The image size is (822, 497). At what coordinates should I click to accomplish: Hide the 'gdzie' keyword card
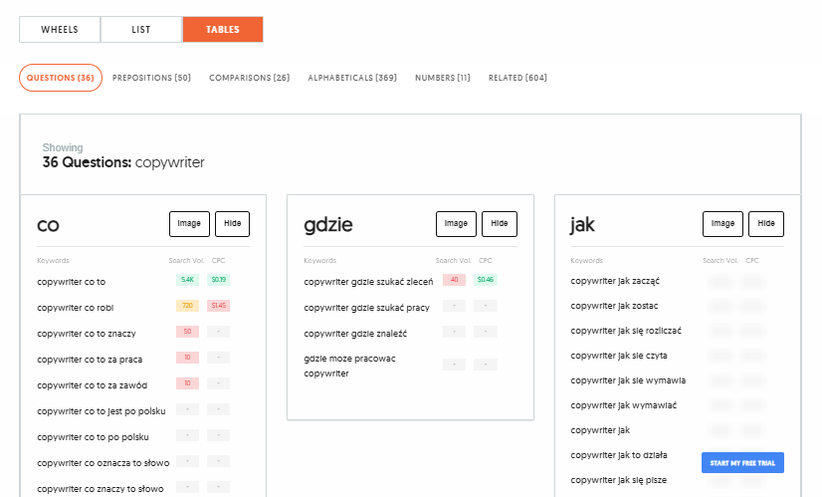(x=500, y=224)
